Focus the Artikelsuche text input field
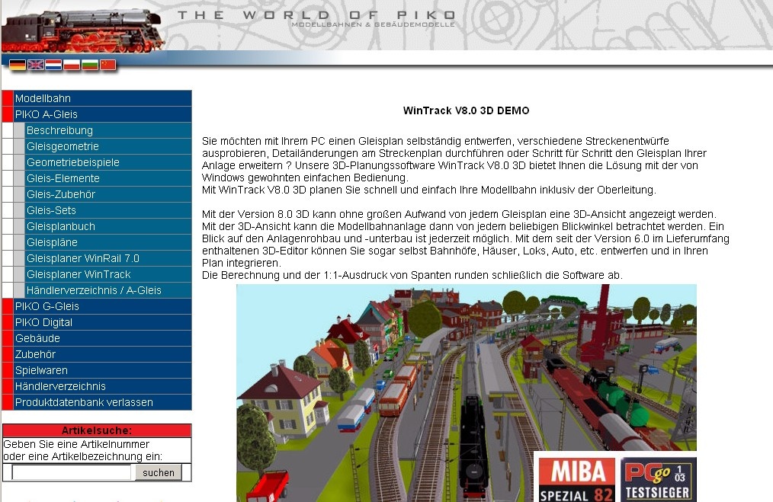773x502 pixels. 72,472
